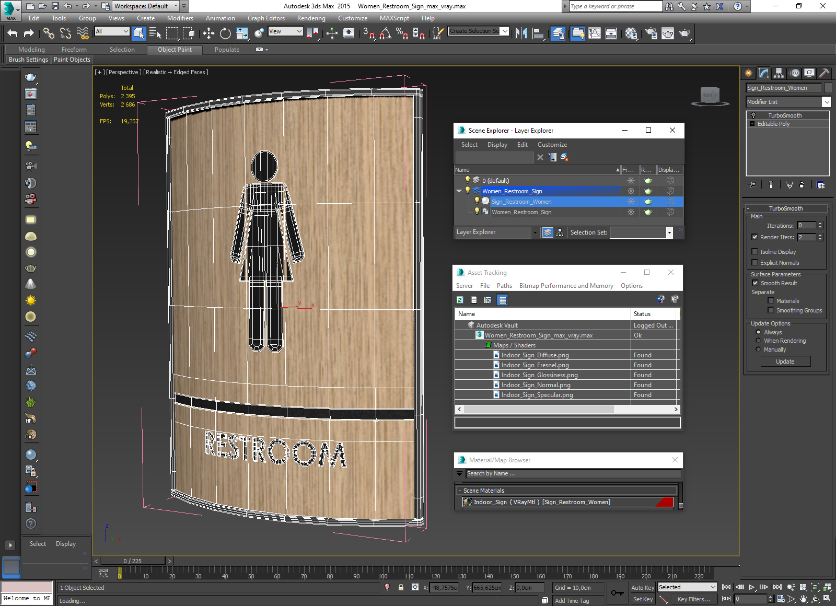Open the Rendering menu

pos(311,18)
